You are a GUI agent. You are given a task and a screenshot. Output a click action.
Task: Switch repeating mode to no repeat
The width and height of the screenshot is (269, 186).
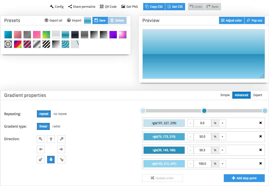(60, 114)
